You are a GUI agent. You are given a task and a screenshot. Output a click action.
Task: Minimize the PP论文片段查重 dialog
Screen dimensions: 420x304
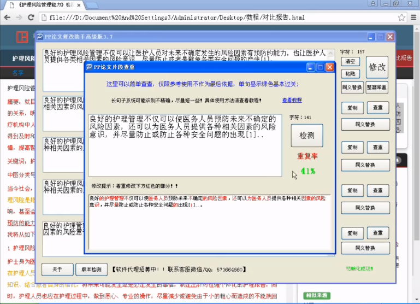[310, 67]
